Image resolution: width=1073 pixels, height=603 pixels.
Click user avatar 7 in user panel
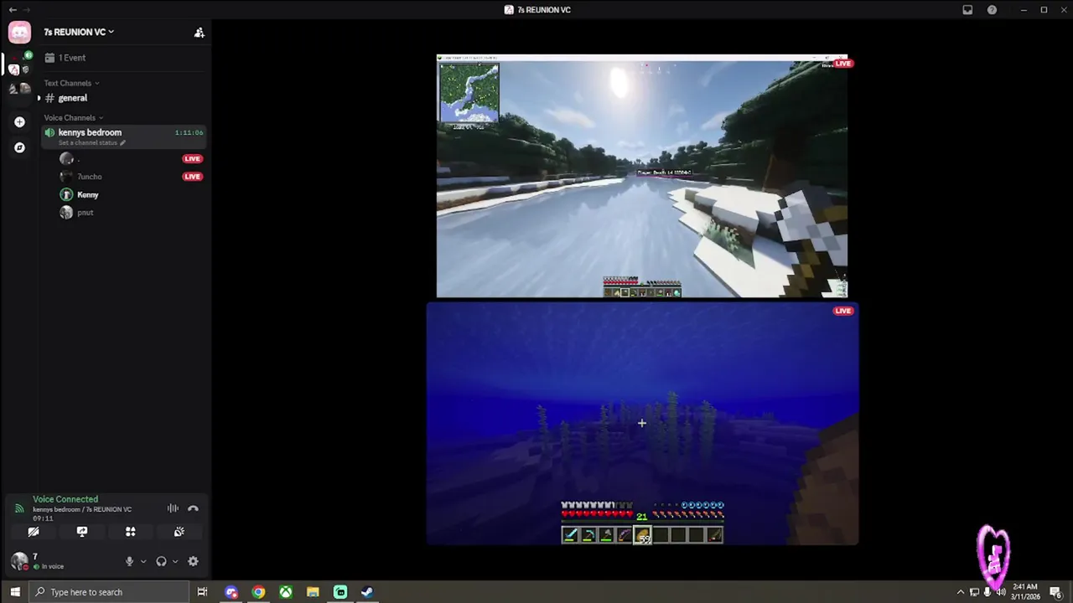click(19, 561)
